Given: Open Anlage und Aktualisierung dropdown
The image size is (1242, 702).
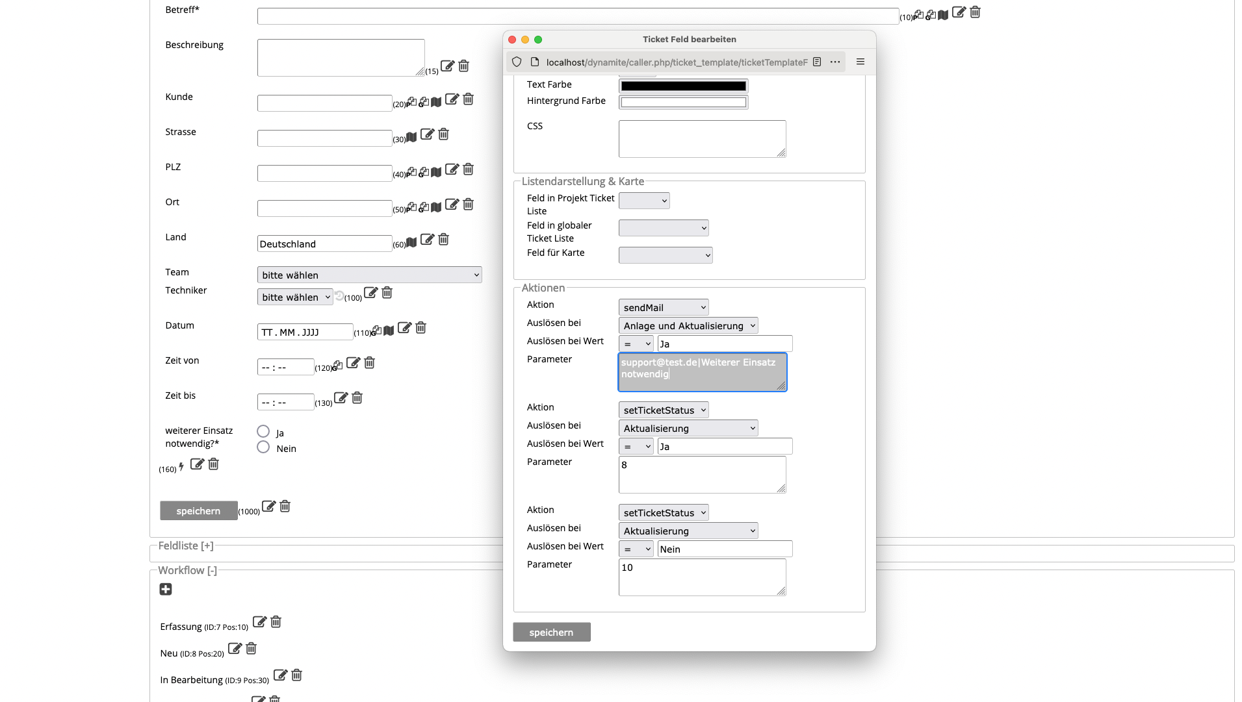Looking at the screenshot, I should pos(688,325).
